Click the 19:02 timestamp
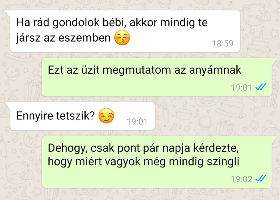Image resolution: width=280 pixels, height=200 pixels. [242, 179]
